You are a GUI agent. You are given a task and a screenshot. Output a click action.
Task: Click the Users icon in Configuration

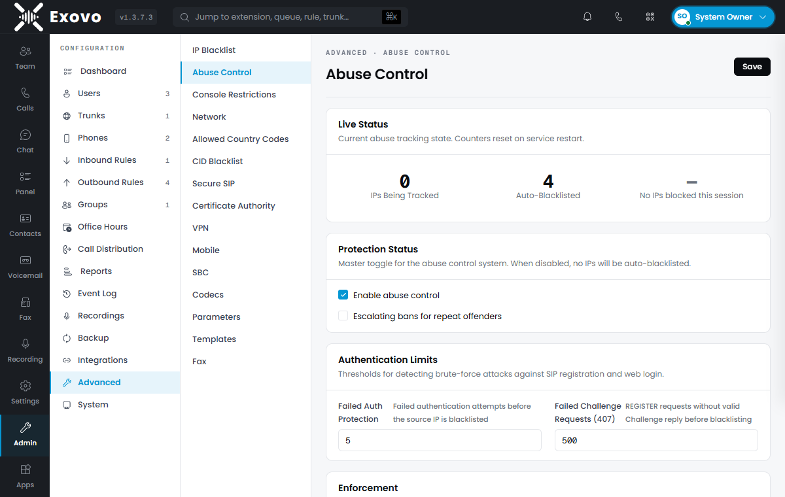(x=67, y=94)
